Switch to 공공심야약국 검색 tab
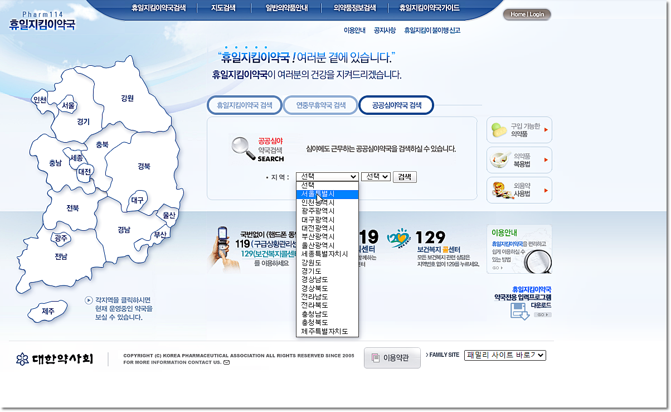The width and height of the screenshot is (671, 412). (396, 105)
